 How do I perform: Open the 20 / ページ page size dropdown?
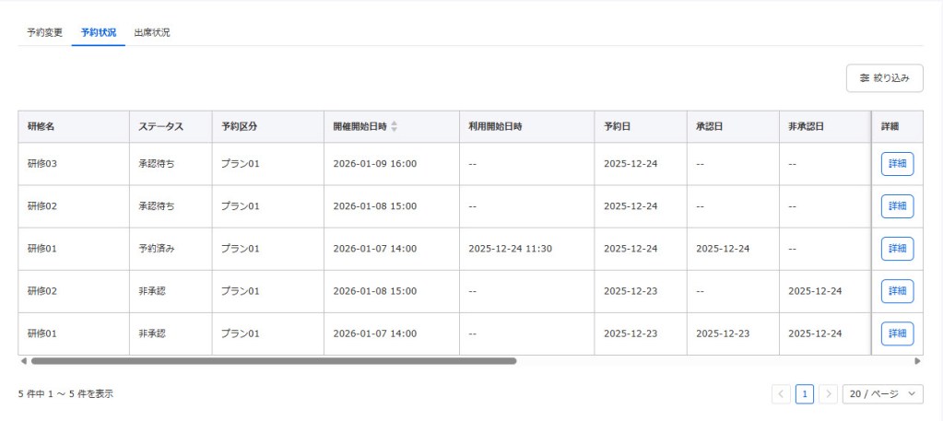(x=883, y=393)
